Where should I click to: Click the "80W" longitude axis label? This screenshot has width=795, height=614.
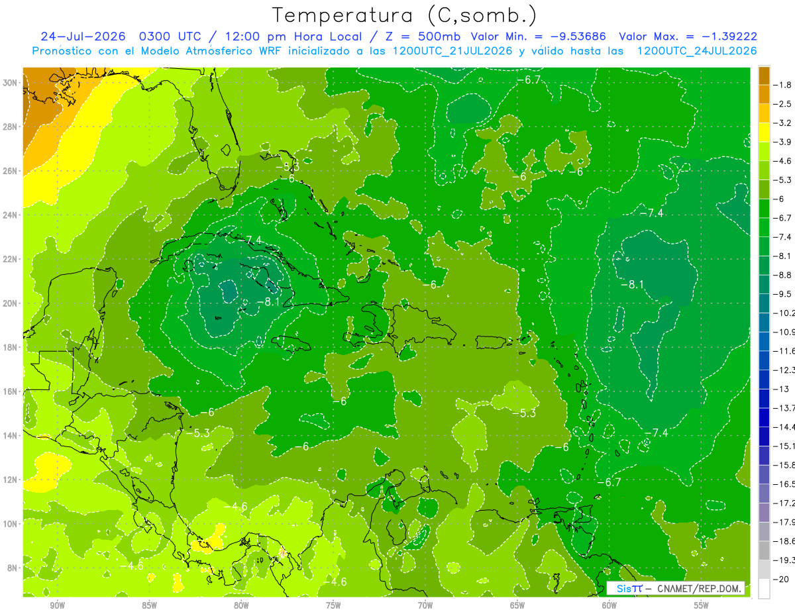pyautogui.click(x=241, y=605)
